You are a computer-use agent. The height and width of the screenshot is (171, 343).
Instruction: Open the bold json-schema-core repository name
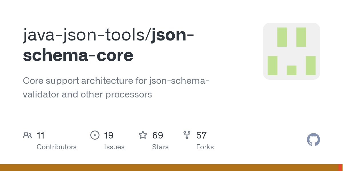tap(109, 46)
